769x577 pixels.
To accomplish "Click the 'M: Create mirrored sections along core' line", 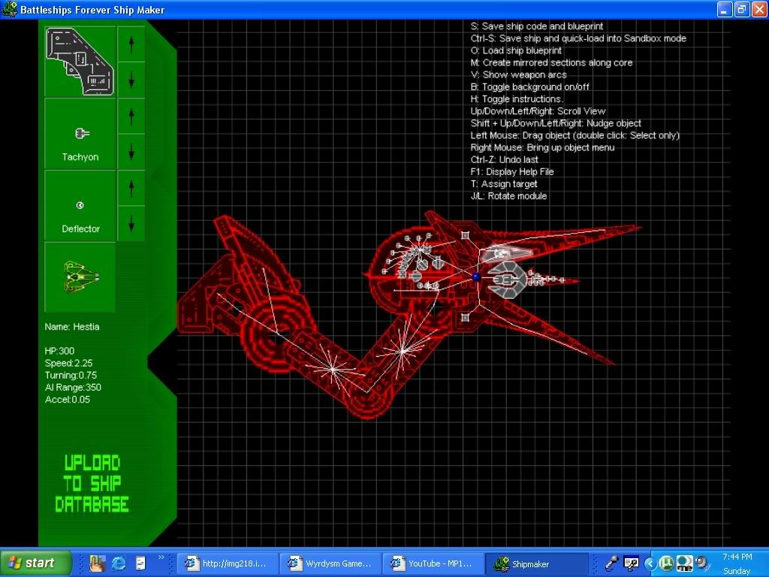I will coord(552,63).
